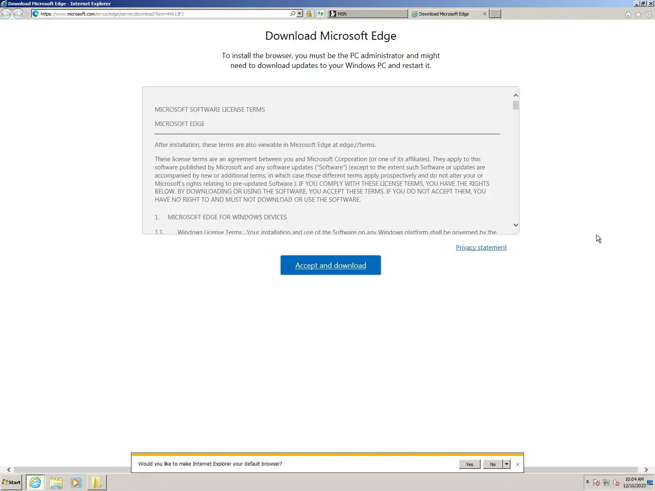Screen dimensions: 655x491
Task: Refresh the page with the green arrows icon
Action: (321, 14)
